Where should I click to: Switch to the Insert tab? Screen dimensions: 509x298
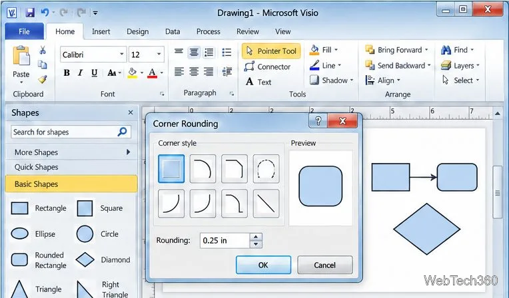pos(101,31)
